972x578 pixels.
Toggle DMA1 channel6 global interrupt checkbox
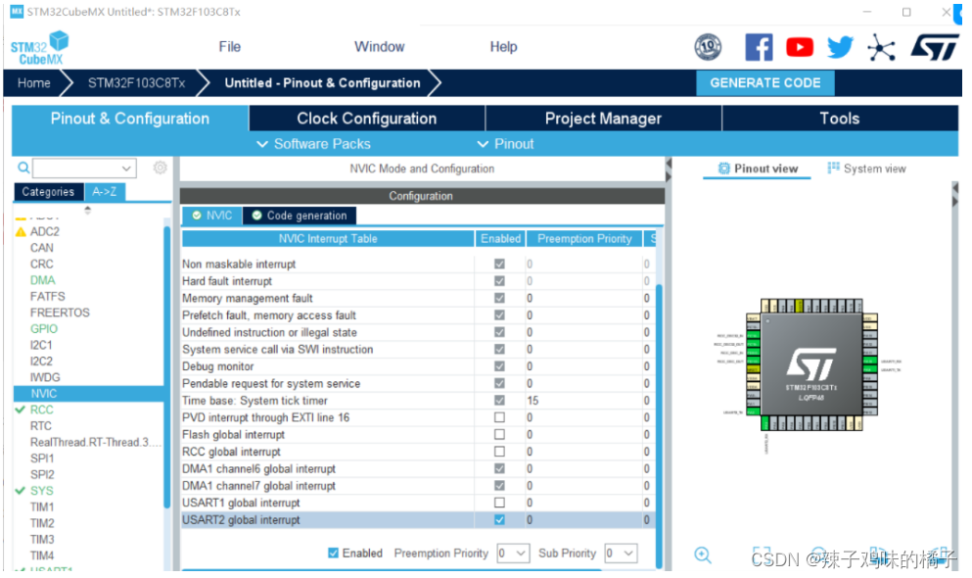[499, 468]
